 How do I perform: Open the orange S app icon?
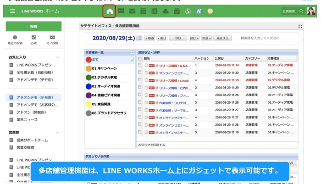pos(210,11)
